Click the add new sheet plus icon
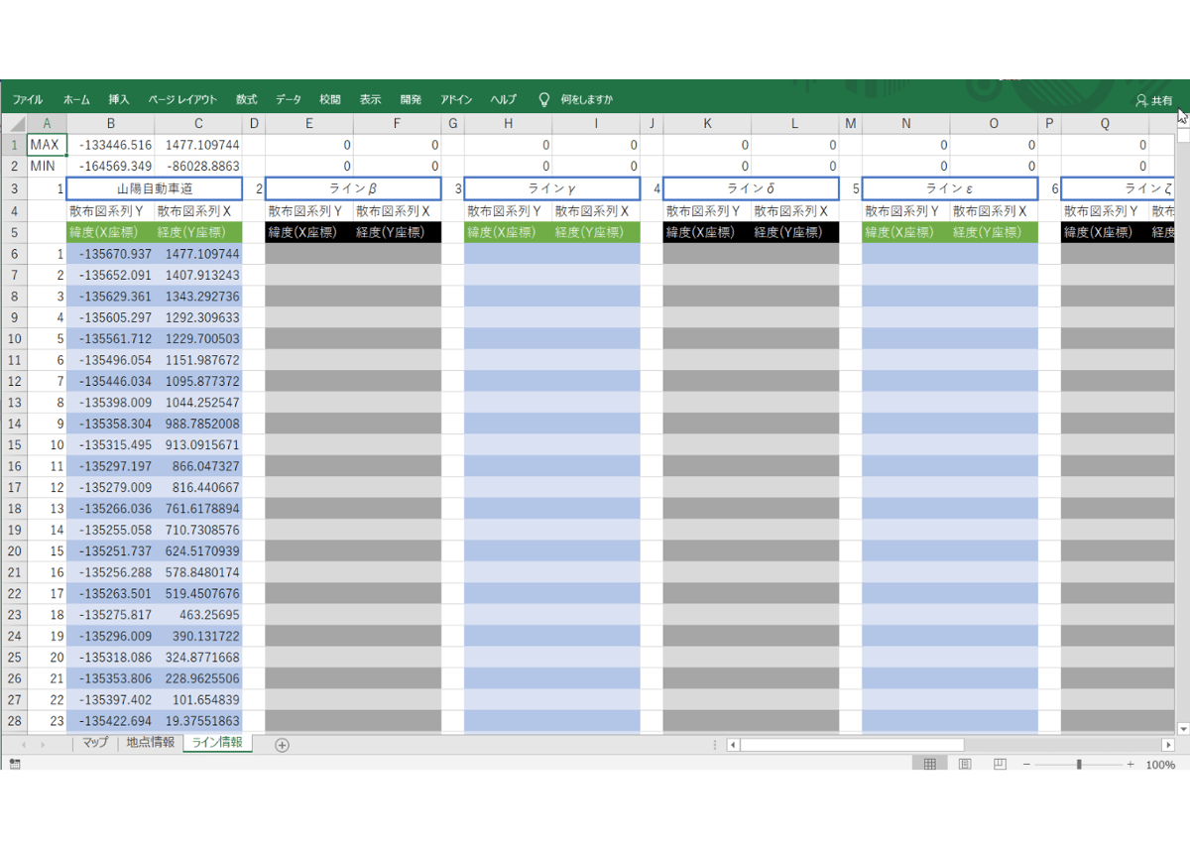Image resolution: width=1190 pixels, height=850 pixels. [282, 745]
